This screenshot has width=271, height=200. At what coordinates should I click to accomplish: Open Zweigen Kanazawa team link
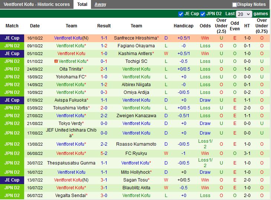pyautogui.click(x=136, y=115)
